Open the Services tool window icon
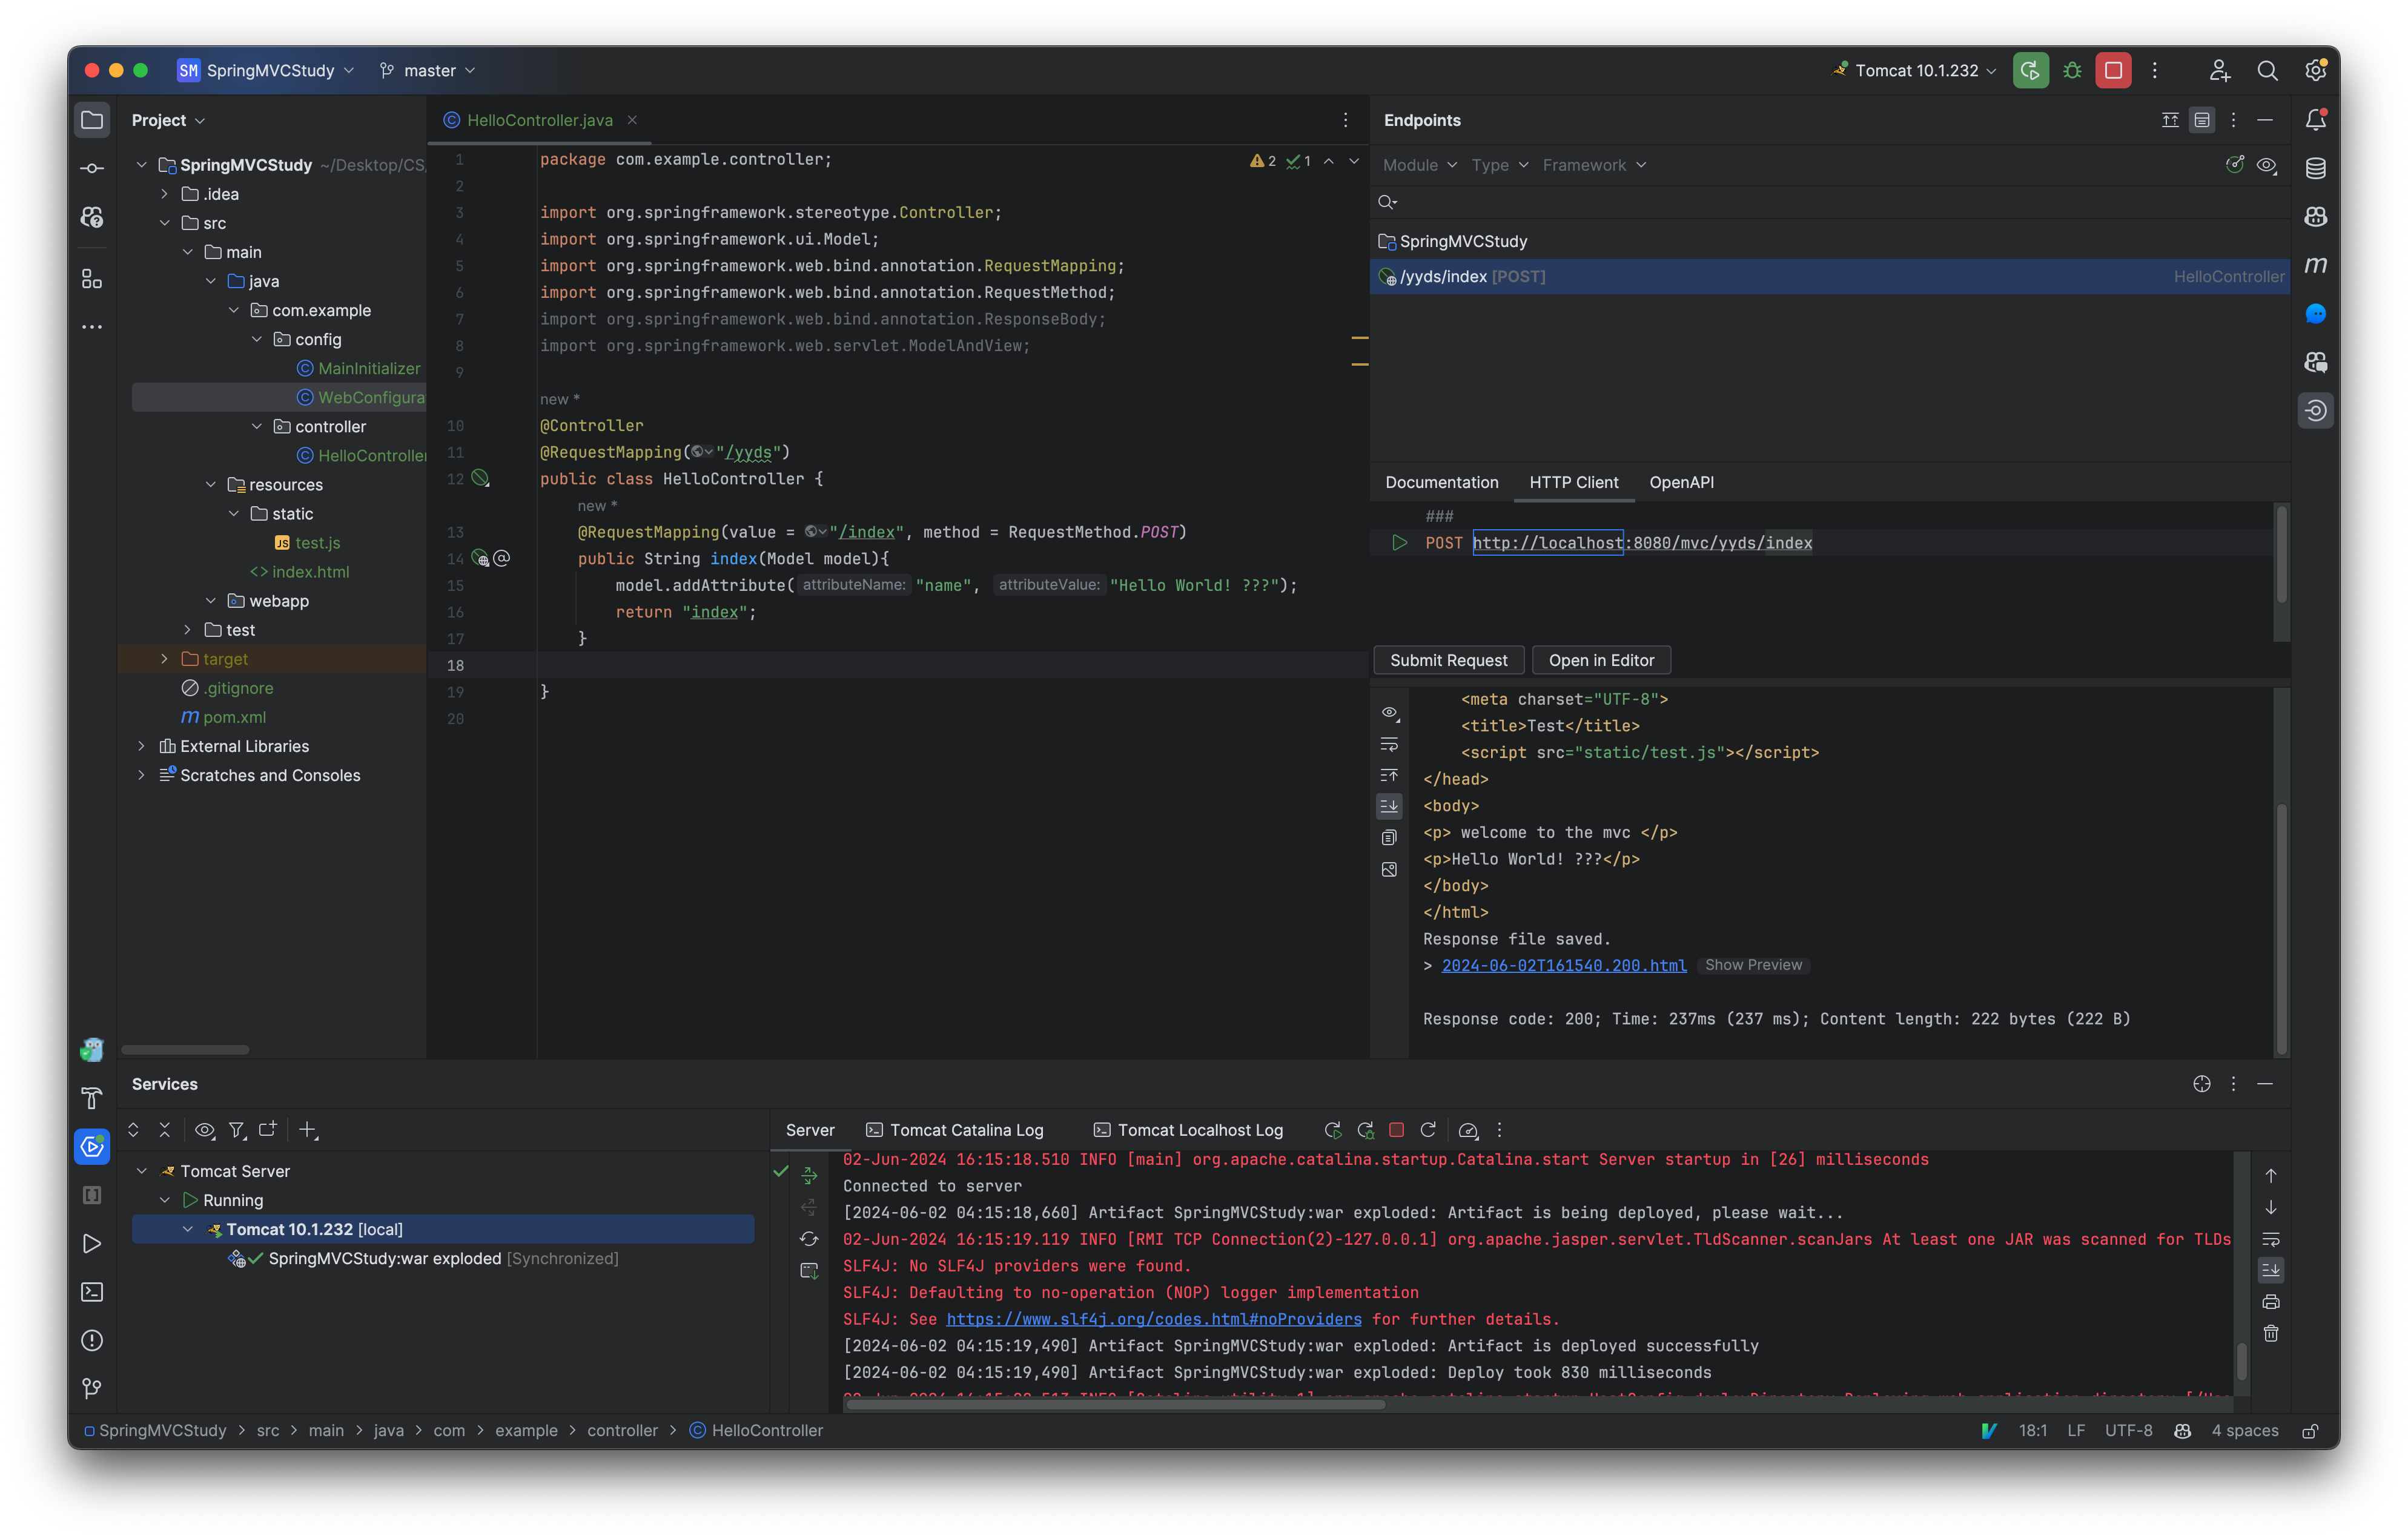 [x=92, y=1146]
